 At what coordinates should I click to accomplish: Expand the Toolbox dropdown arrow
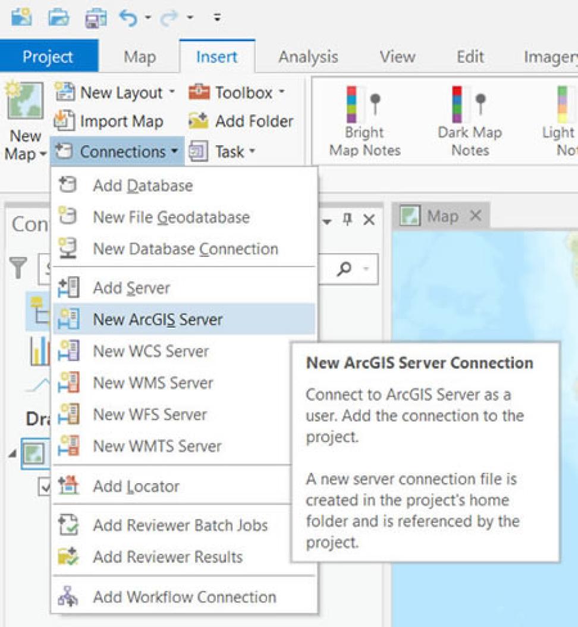click(282, 92)
